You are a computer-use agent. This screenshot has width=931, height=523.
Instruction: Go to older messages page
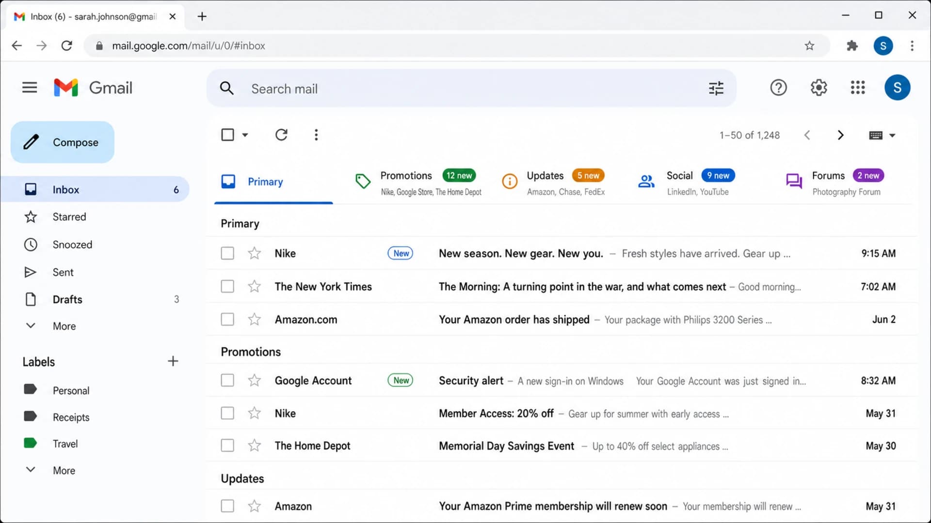[841, 135]
